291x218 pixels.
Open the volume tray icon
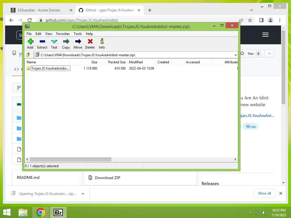click(264, 213)
